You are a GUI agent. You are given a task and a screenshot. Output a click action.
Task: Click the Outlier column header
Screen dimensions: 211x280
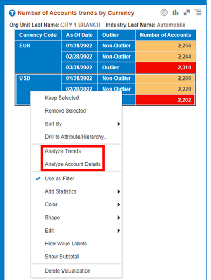(116, 35)
